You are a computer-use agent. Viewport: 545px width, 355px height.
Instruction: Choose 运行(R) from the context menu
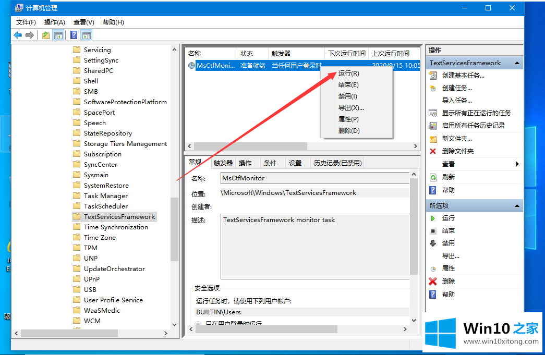click(x=348, y=74)
